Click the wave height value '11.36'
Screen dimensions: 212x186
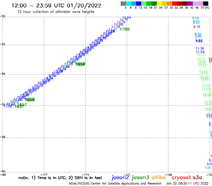200,48
